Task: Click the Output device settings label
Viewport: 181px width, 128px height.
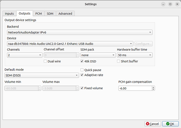Action: [20, 20]
